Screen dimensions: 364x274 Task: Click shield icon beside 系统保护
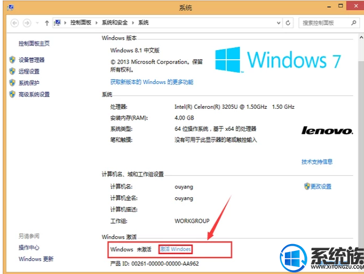pyautogui.click(x=12, y=83)
